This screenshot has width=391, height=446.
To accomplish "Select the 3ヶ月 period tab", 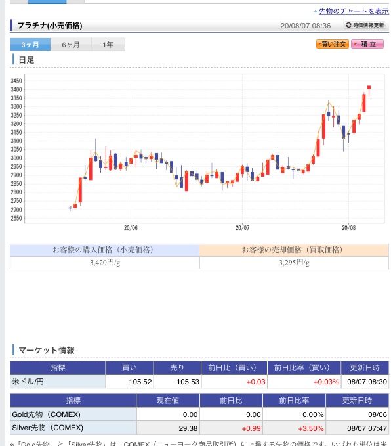I will click(30, 45).
